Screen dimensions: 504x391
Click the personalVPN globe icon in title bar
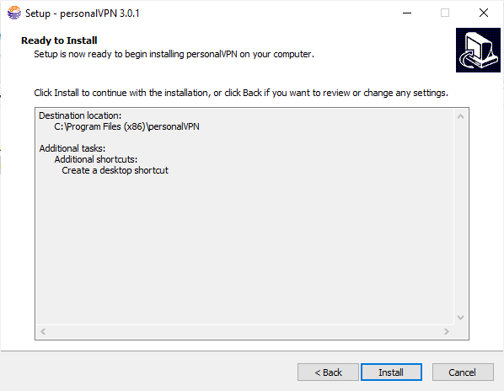[x=14, y=13]
